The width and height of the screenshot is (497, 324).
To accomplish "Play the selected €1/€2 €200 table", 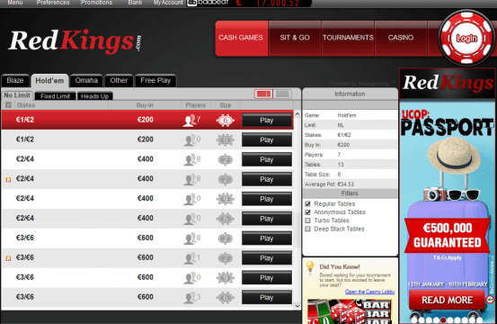I will tap(267, 121).
